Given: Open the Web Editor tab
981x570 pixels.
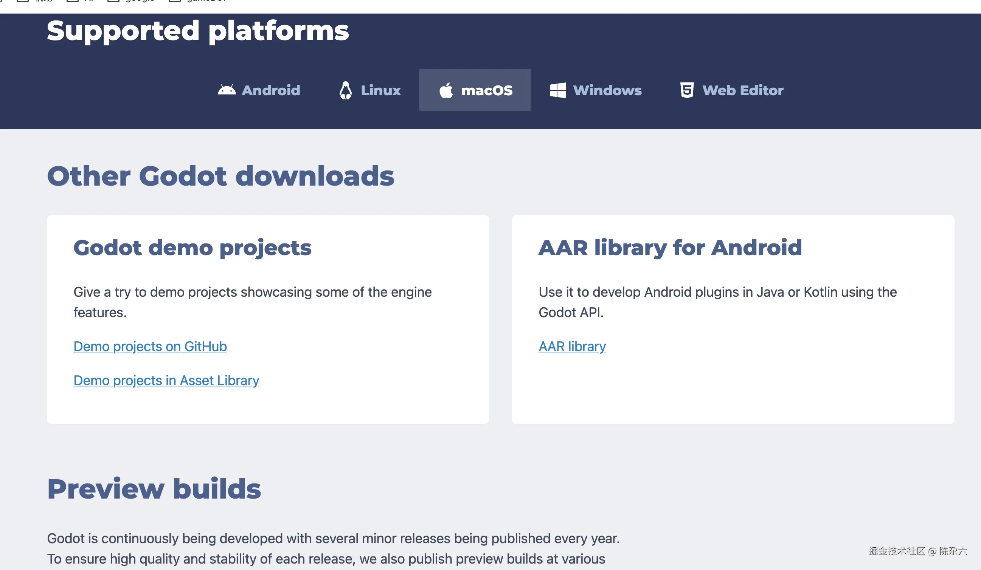Looking at the screenshot, I should 742,90.
